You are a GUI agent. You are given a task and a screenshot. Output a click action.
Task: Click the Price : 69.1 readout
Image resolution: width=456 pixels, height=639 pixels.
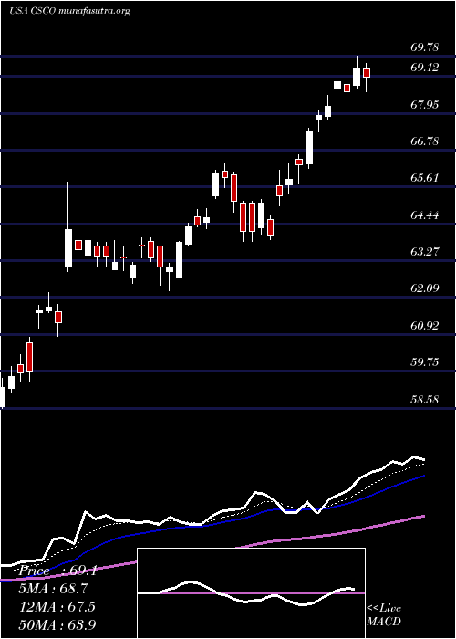(x=57, y=571)
